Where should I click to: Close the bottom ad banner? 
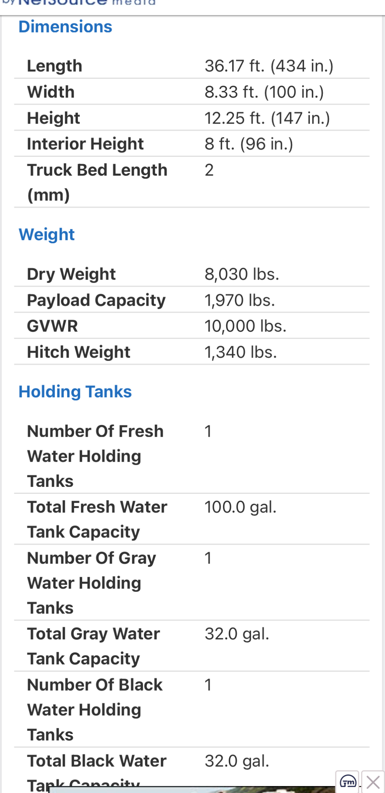tap(373, 782)
